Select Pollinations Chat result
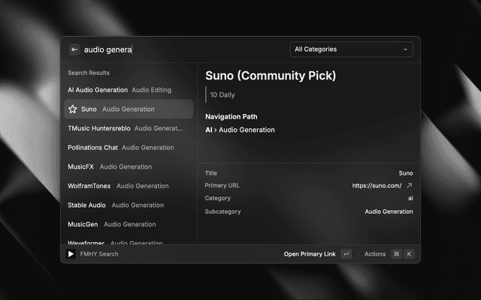481x300 pixels. [129, 148]
